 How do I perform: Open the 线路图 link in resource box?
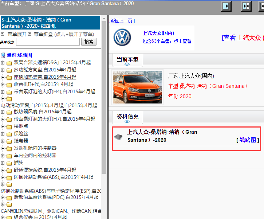click(248, 140)
